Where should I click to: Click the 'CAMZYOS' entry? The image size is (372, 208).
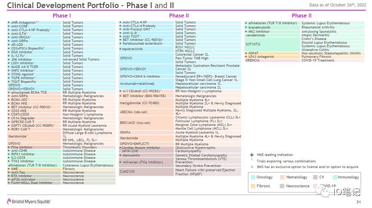tap(127, 172)
